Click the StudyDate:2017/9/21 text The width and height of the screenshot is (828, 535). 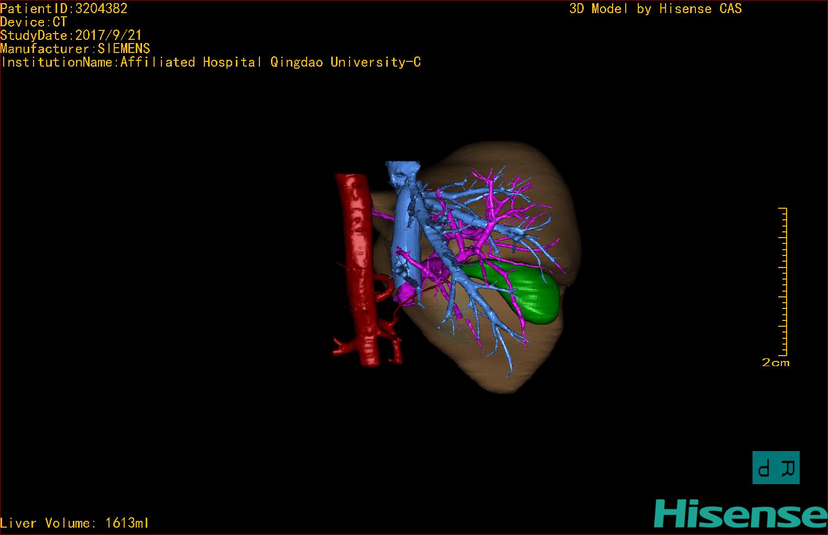pyautogui.click(x=71, y=35)
